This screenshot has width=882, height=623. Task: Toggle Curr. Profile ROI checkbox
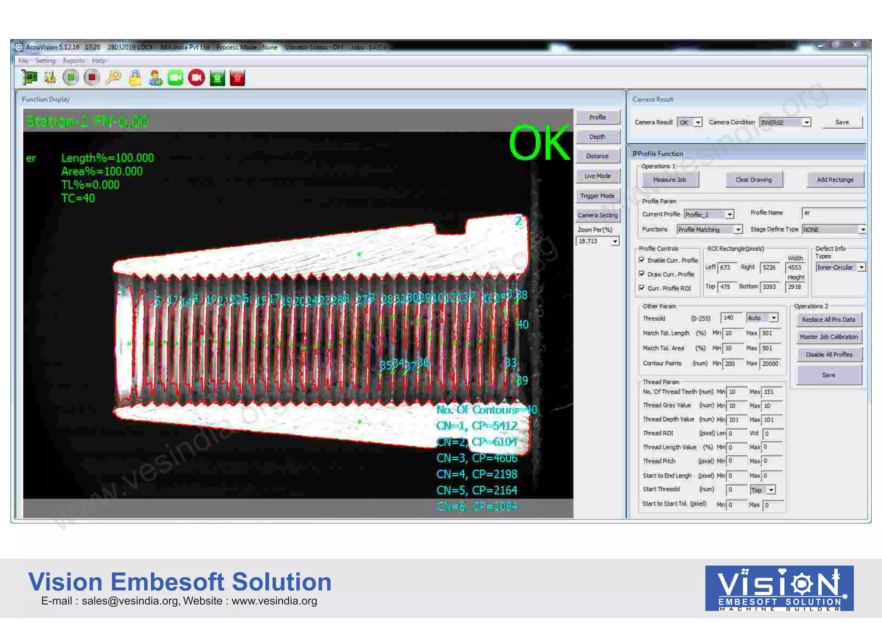(642, 288)
